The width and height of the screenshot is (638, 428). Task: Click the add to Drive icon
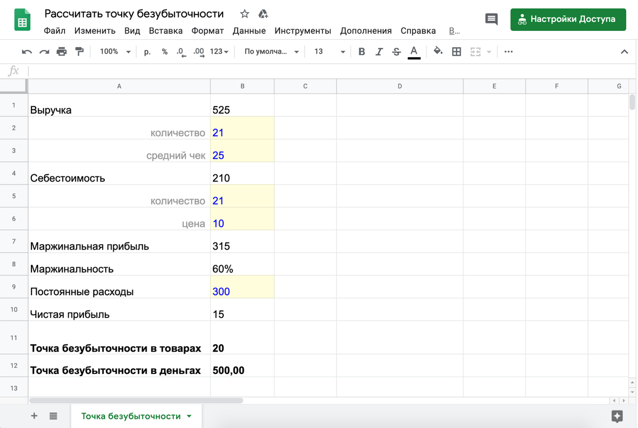tap(263, 14)
